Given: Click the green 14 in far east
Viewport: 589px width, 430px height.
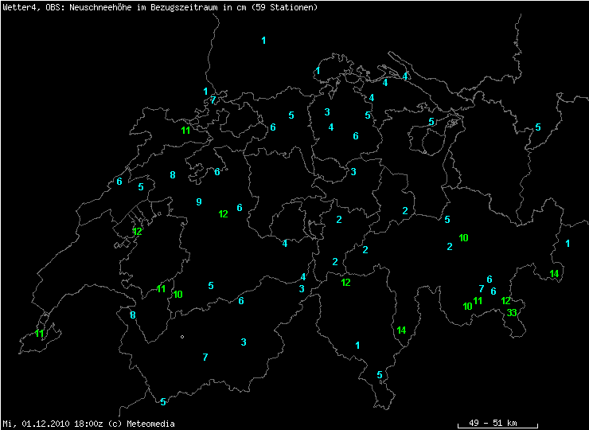Looking at the screenshot, I should (x=555, y=274).
